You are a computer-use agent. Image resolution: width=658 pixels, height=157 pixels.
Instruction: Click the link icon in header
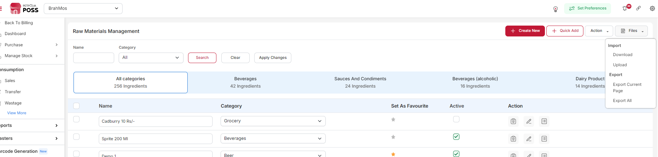click(x=638, y=8)
